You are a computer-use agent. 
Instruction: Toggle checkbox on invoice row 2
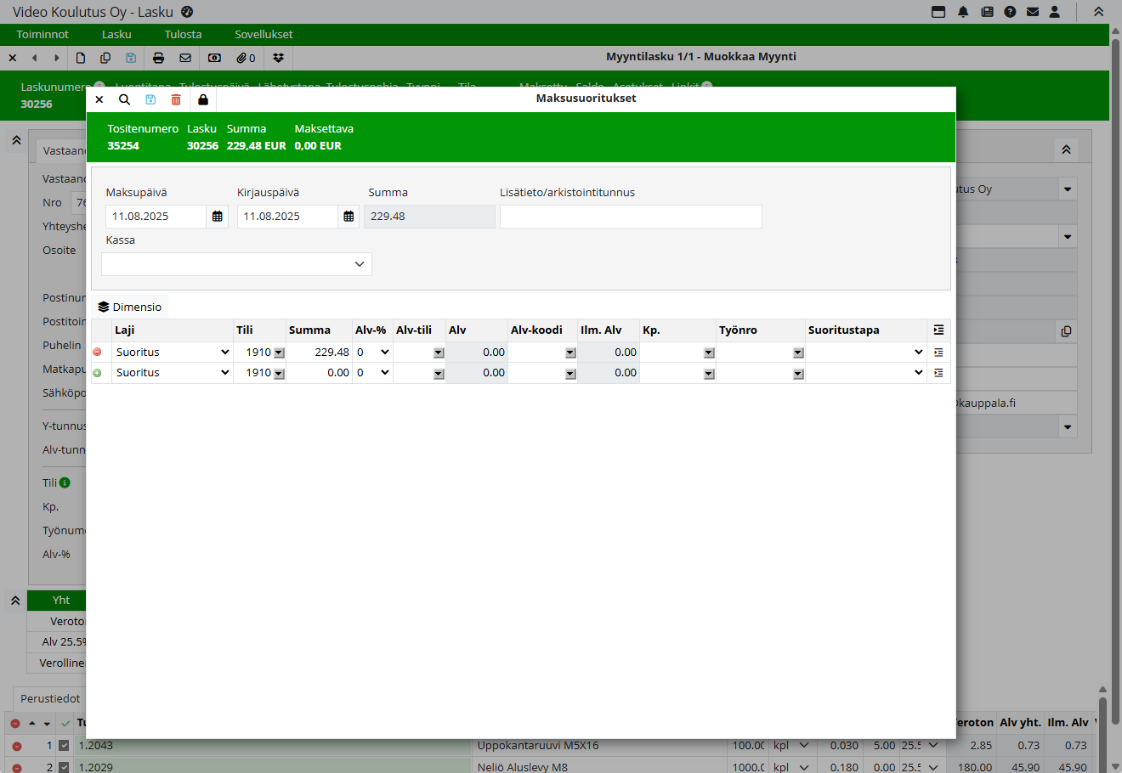[64, 767]
